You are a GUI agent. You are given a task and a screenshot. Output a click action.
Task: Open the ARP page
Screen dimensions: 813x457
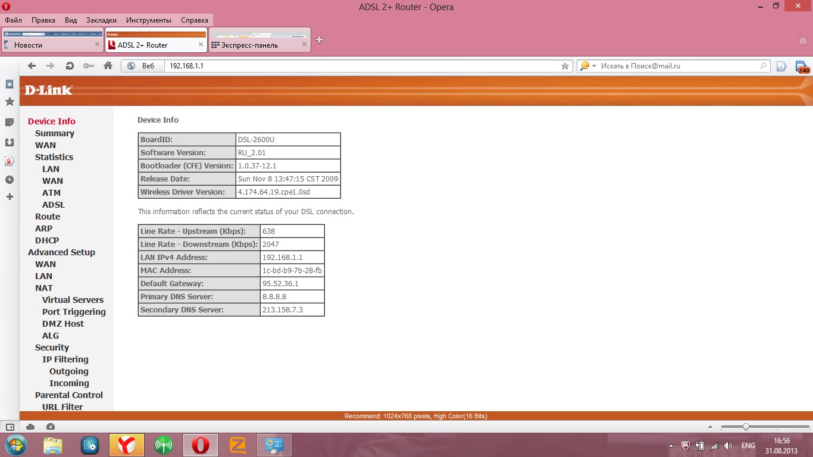[44, 228]
